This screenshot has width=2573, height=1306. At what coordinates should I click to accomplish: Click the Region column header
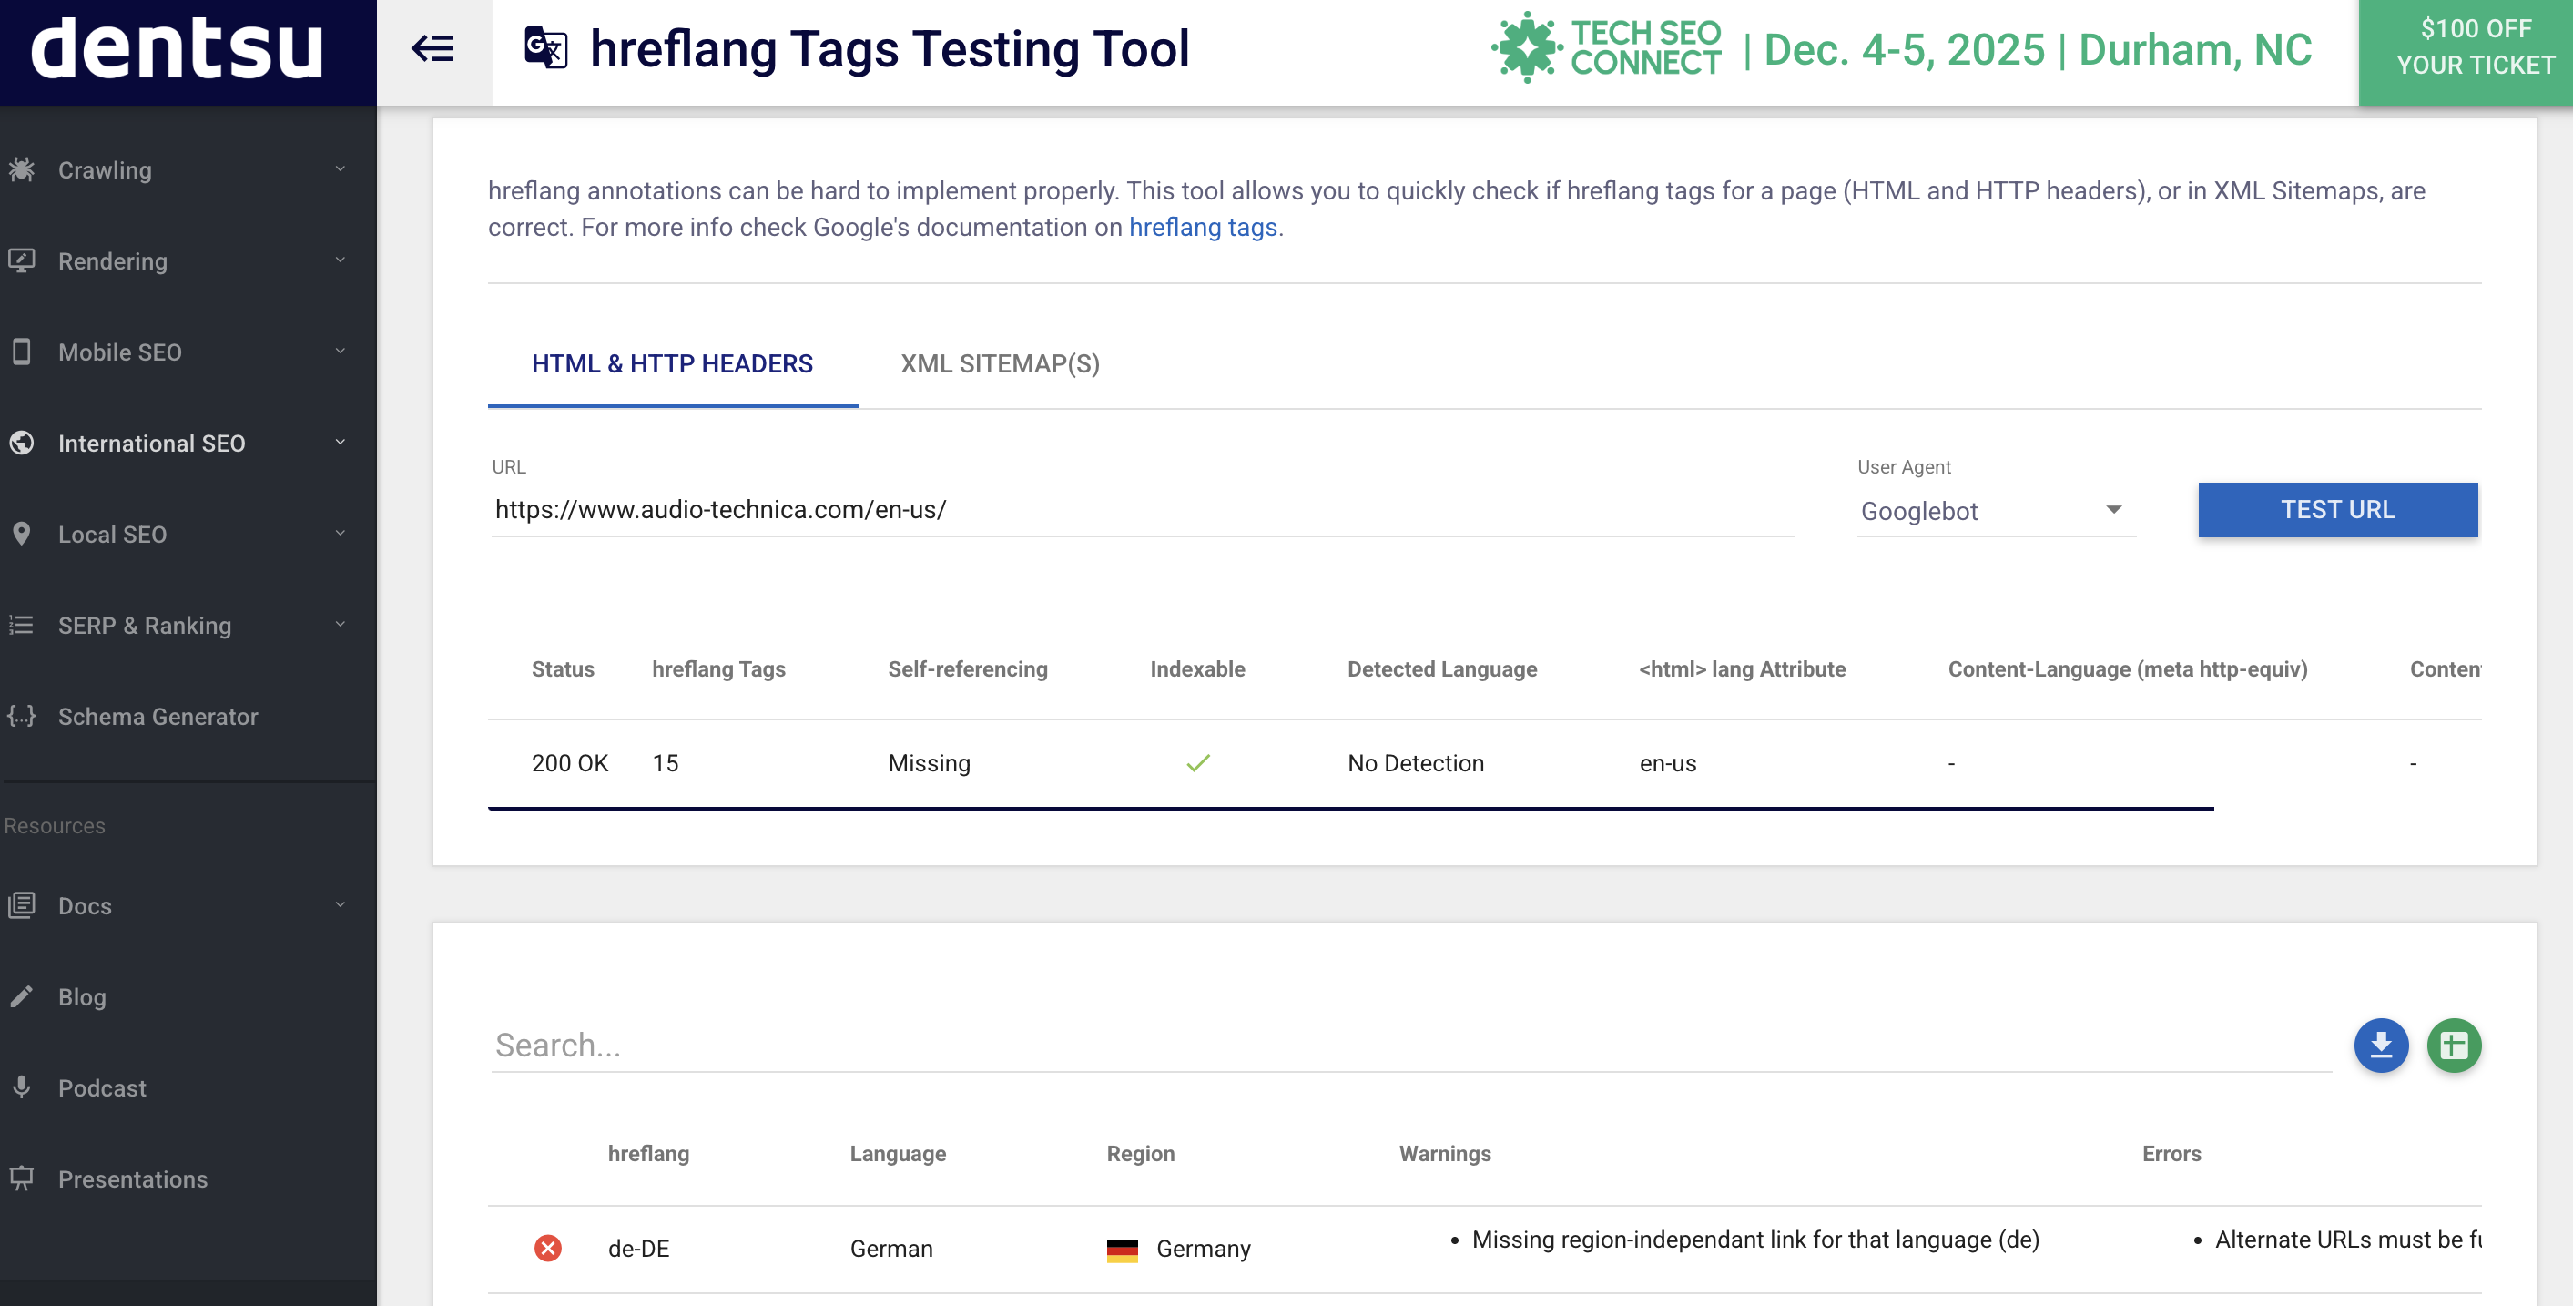click(x=1140, y=1153)
